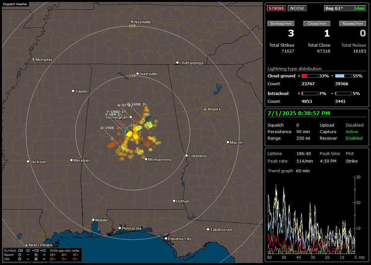Image resolution: width=371 pixels, height=265 pixels.
Task: Click the Receiver status Enabled
Action: click(x=354, y=138)
